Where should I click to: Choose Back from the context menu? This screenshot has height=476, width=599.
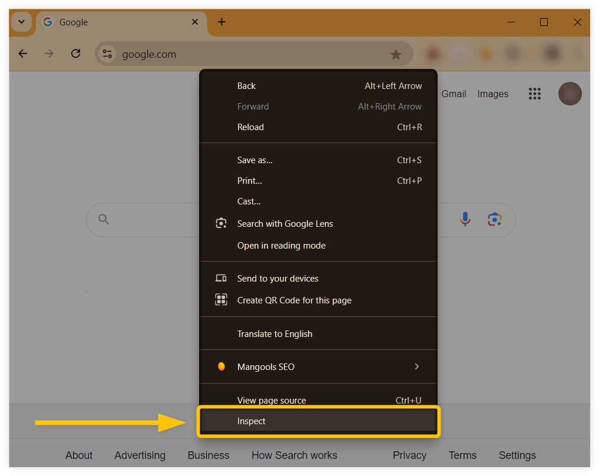(318, 86)
